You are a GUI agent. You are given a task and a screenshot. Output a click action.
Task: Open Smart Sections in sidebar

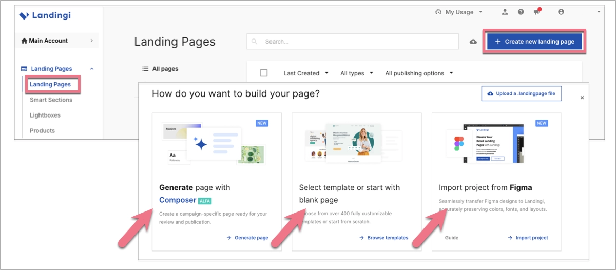click(x=51, y=100)
